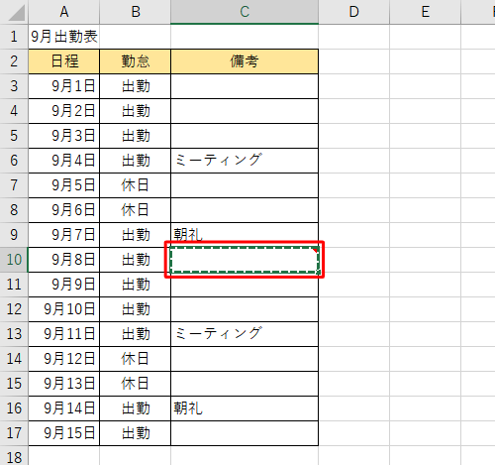This screenshot has height=465, width=495.
Task: Click the 勤怠 header cell
Action: (136, 61)
